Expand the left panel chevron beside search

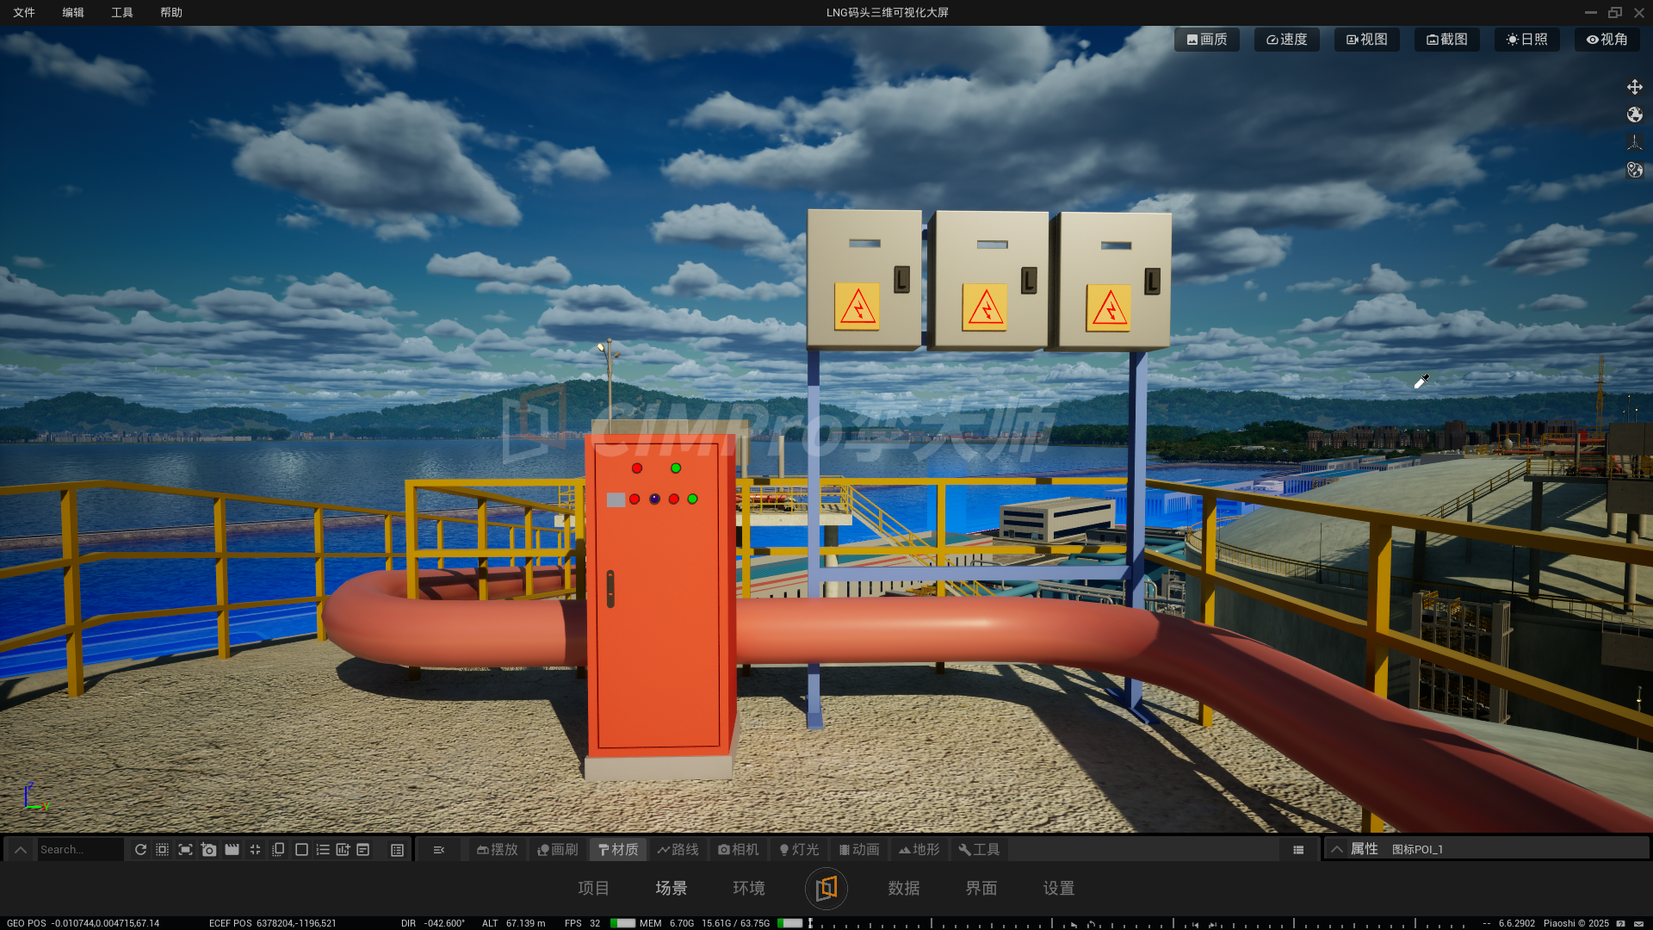(x=21, y=850)
